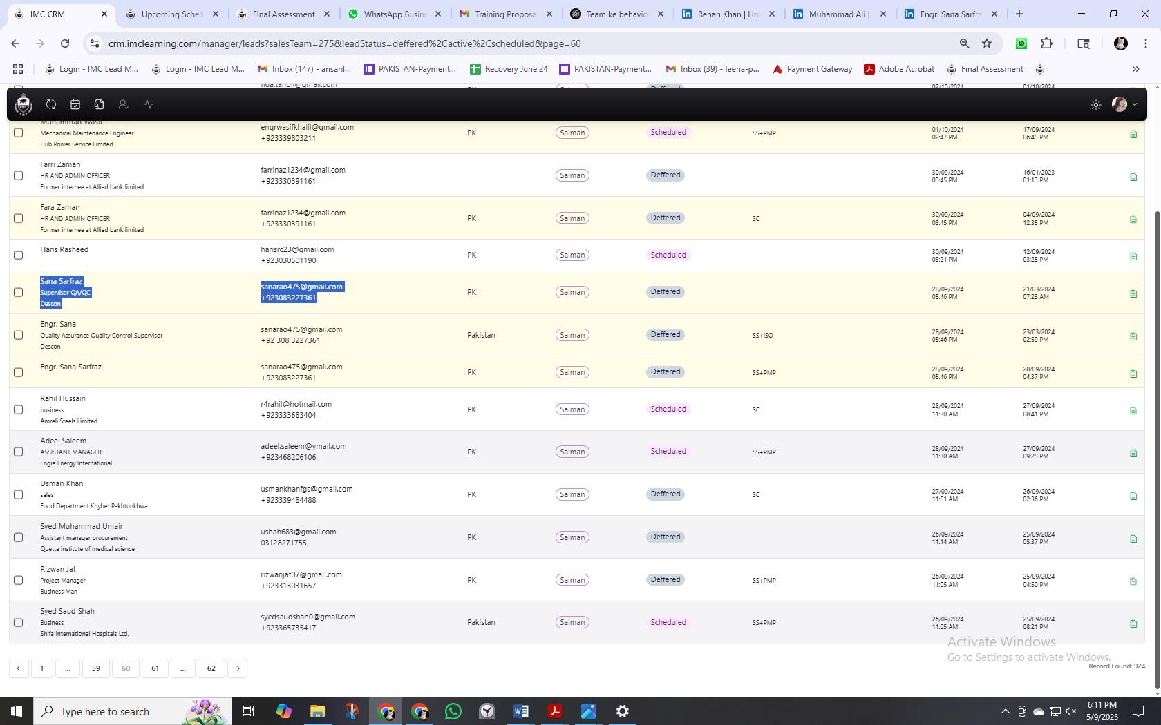Bookmark this page with the star icon
The image size is (1161, 725).
pyautogui.click(x=987, y=43)
